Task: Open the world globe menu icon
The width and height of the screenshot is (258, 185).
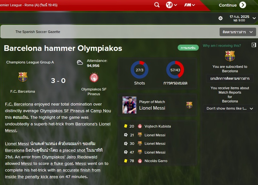Action: pyautogui.click(x=171, y=5)
